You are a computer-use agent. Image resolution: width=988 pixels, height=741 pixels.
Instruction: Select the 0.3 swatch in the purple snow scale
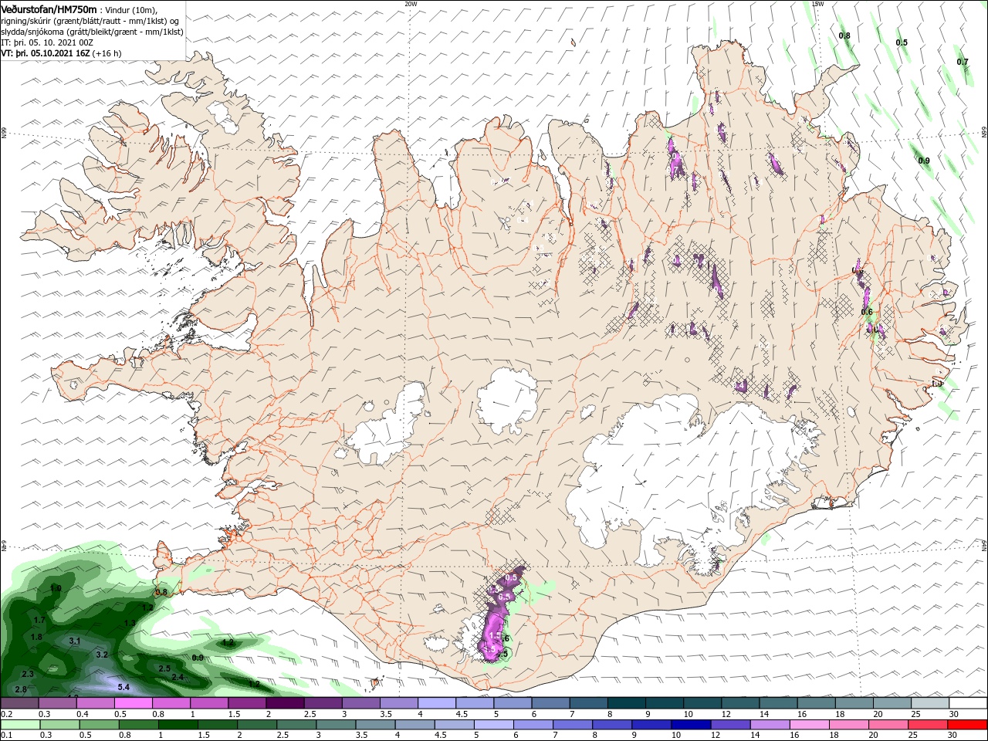coord(57,703)
